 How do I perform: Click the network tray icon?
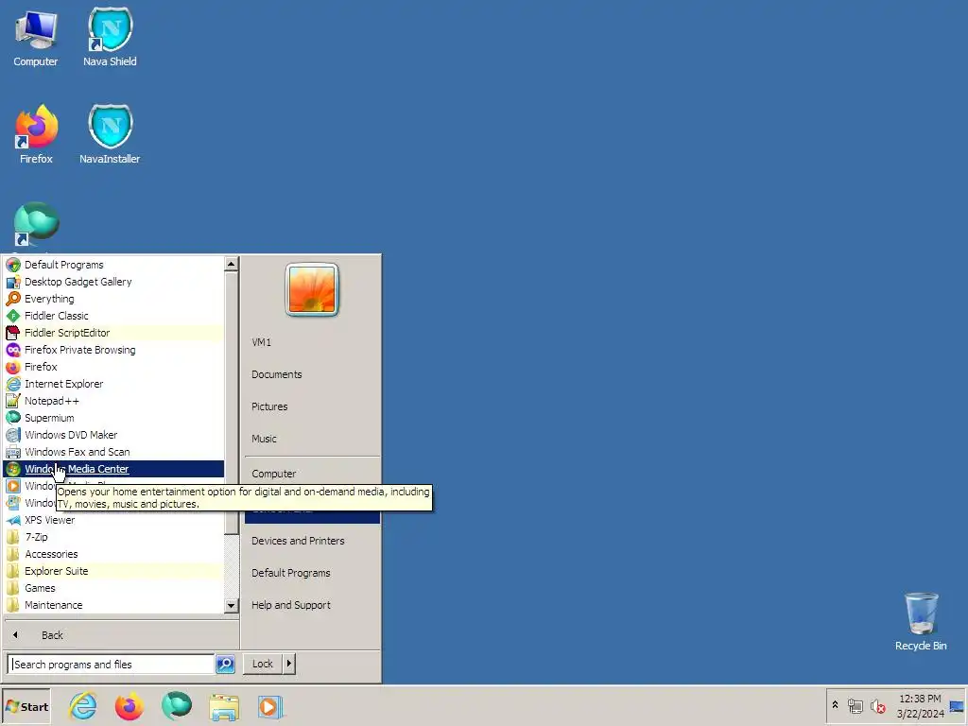click(855, 705)
